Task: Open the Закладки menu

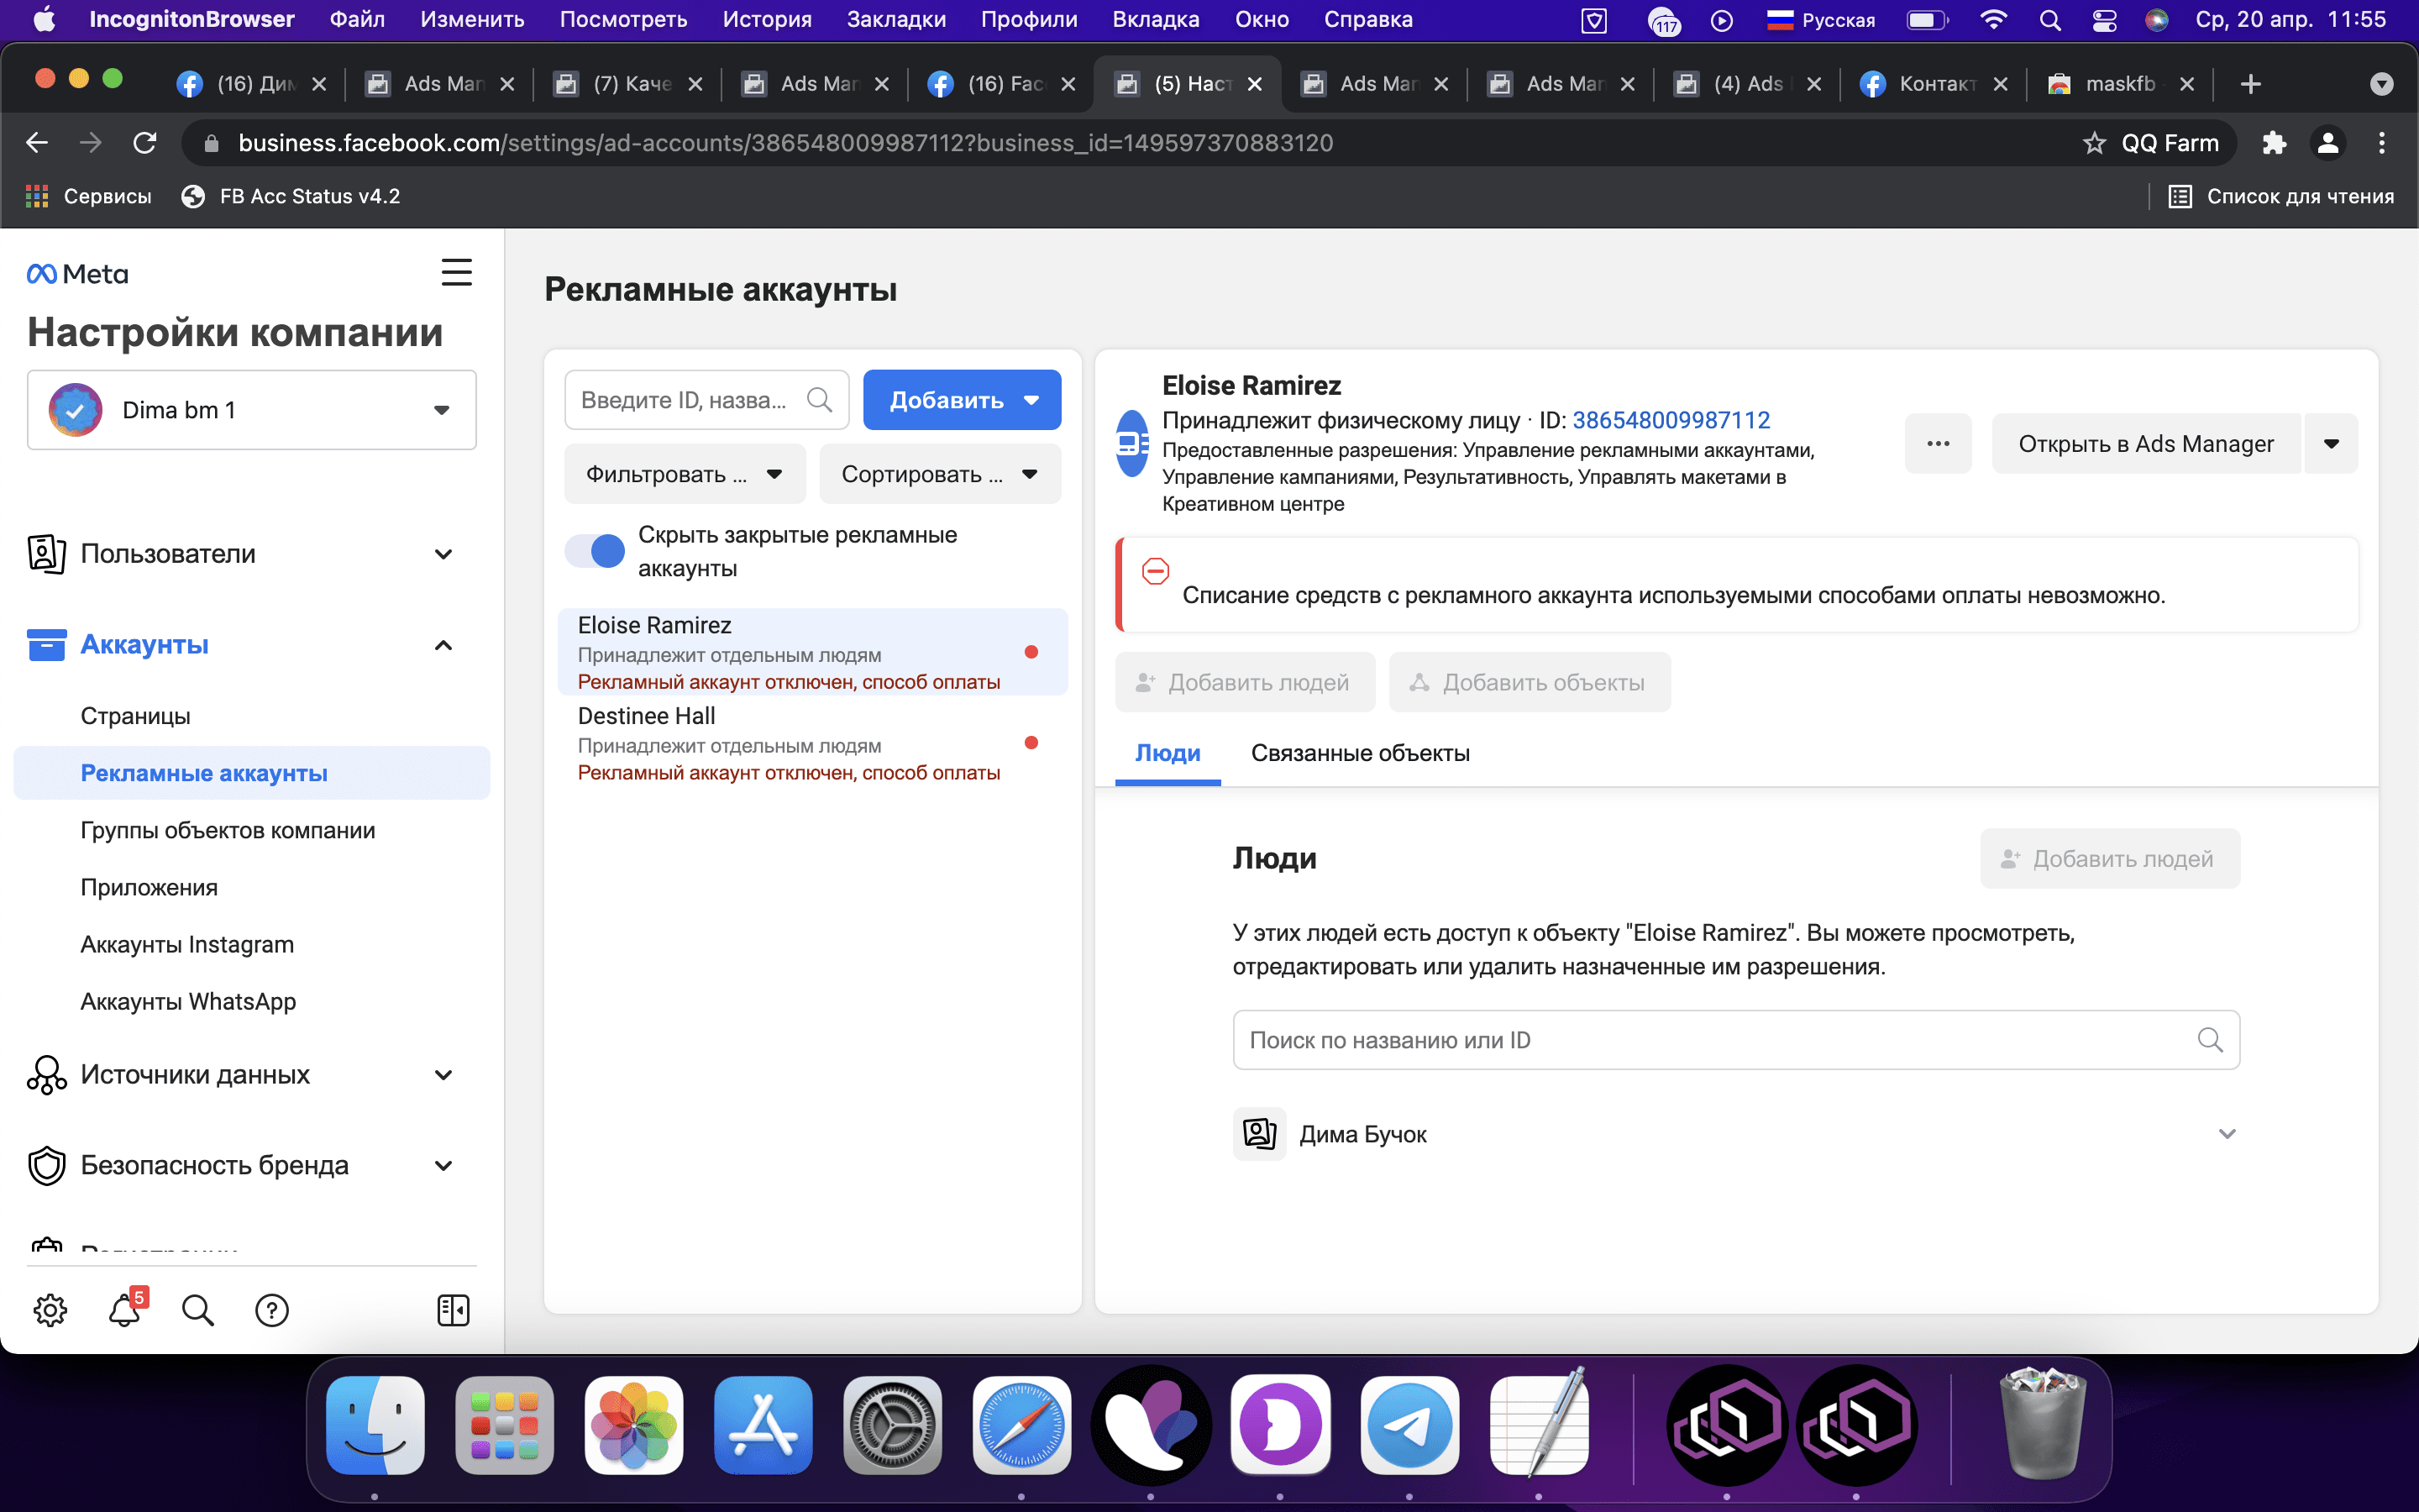Action: (x=895, y=19)
